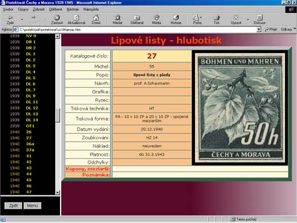
Task: Click the Lipové listy - hlubotisk heading
Action: (166, 40)
